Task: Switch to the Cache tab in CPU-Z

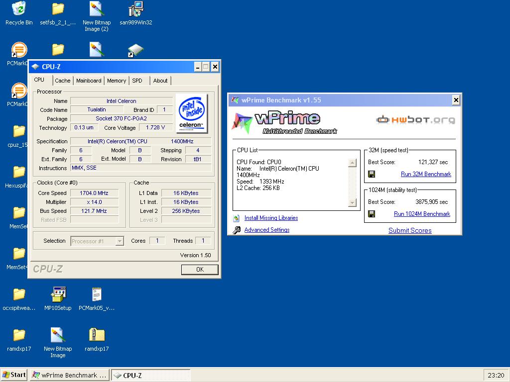Action: click(62, 81)
